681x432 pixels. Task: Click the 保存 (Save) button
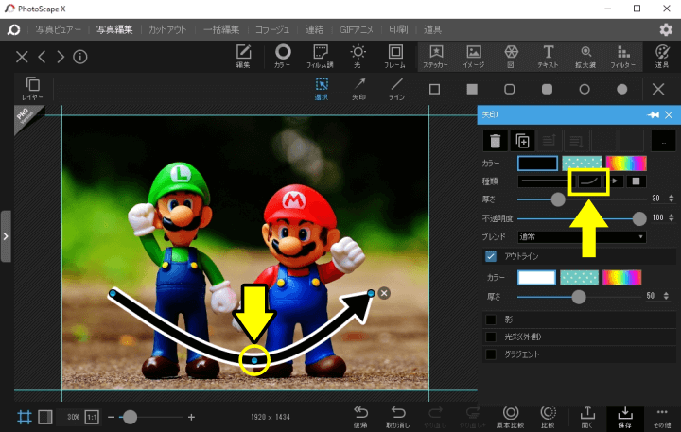coord(624,417)
